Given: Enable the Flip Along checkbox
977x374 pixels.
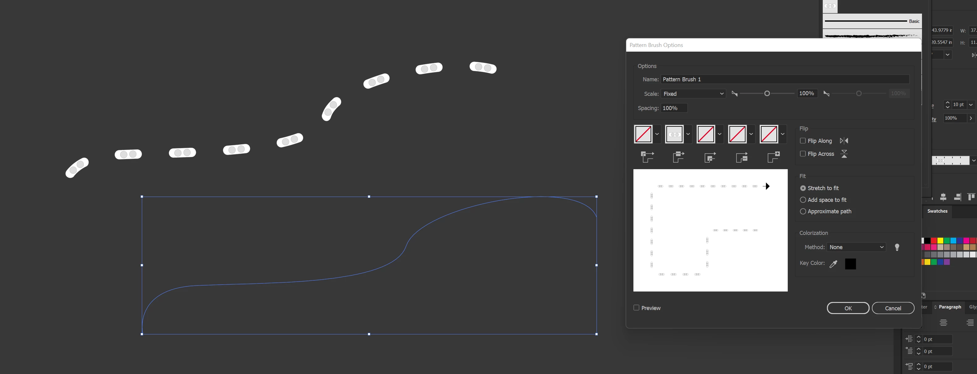Looking at the screenshot, I should click(x=803, y=141).
